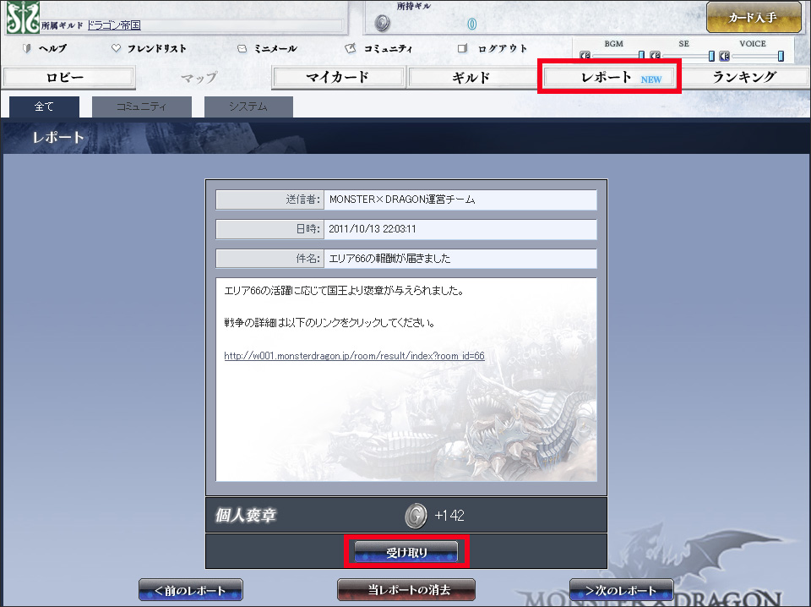
Task: Filter reports by System (システム) tab
Action: point(248,107)
